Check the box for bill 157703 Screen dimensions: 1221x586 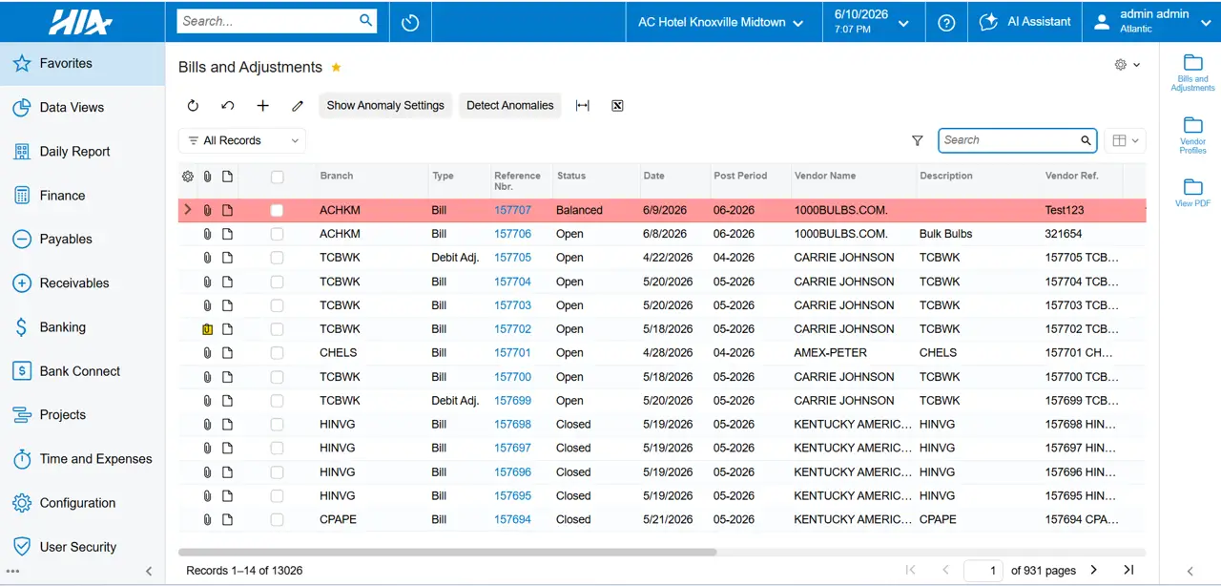(x=277, y=305)
